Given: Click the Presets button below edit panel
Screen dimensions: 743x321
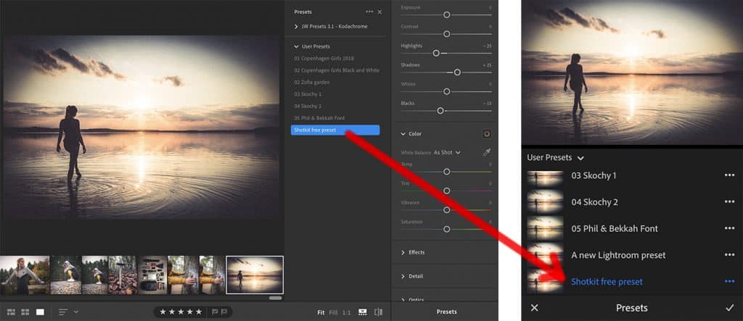Looking at the screenshot, I should [446, 312].
